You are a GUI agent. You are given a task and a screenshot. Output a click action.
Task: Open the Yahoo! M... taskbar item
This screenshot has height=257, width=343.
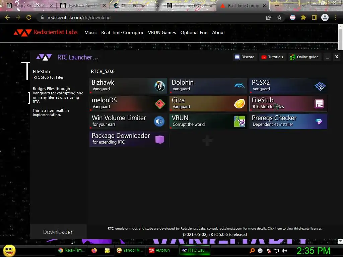click(130, 250)
